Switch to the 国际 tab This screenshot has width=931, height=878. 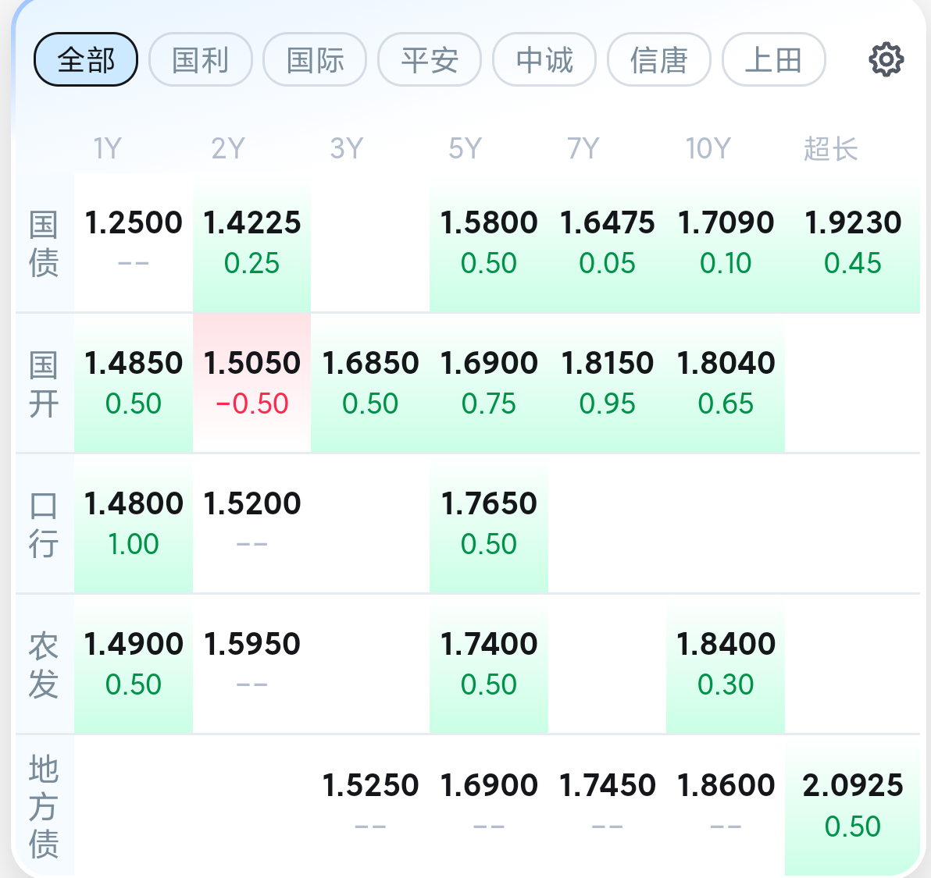315,59
